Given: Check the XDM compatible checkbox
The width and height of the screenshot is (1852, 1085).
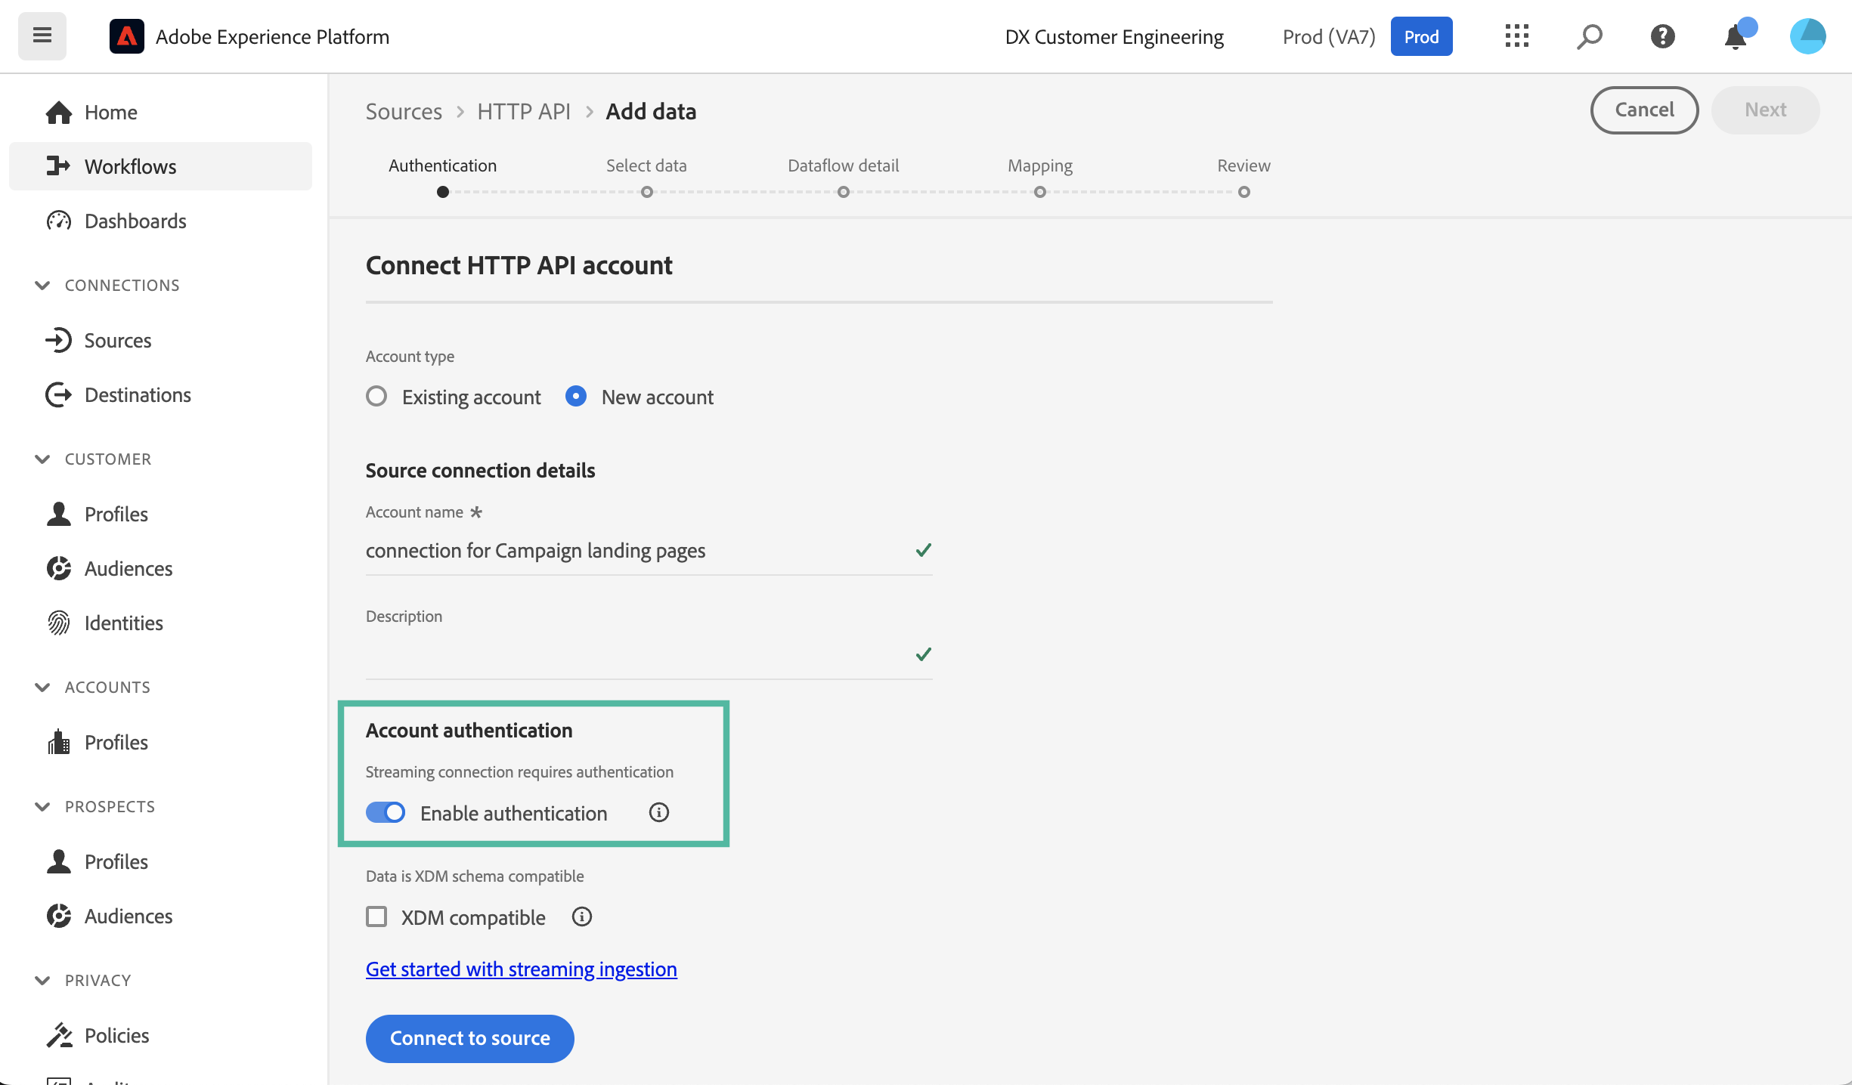Looking at the screenshot, I should point(376,917).
